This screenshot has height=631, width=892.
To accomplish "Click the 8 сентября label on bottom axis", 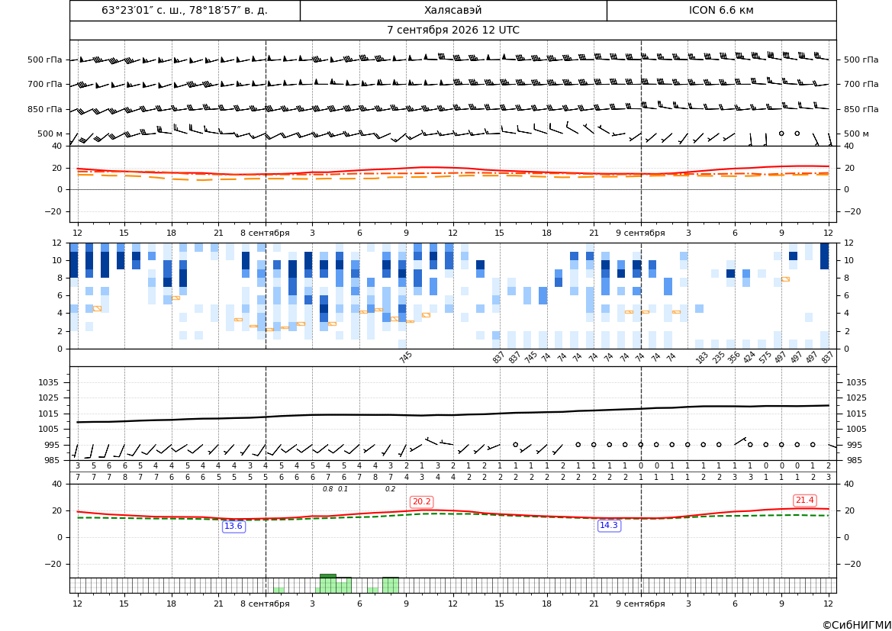I will click(x=265, y=604).
